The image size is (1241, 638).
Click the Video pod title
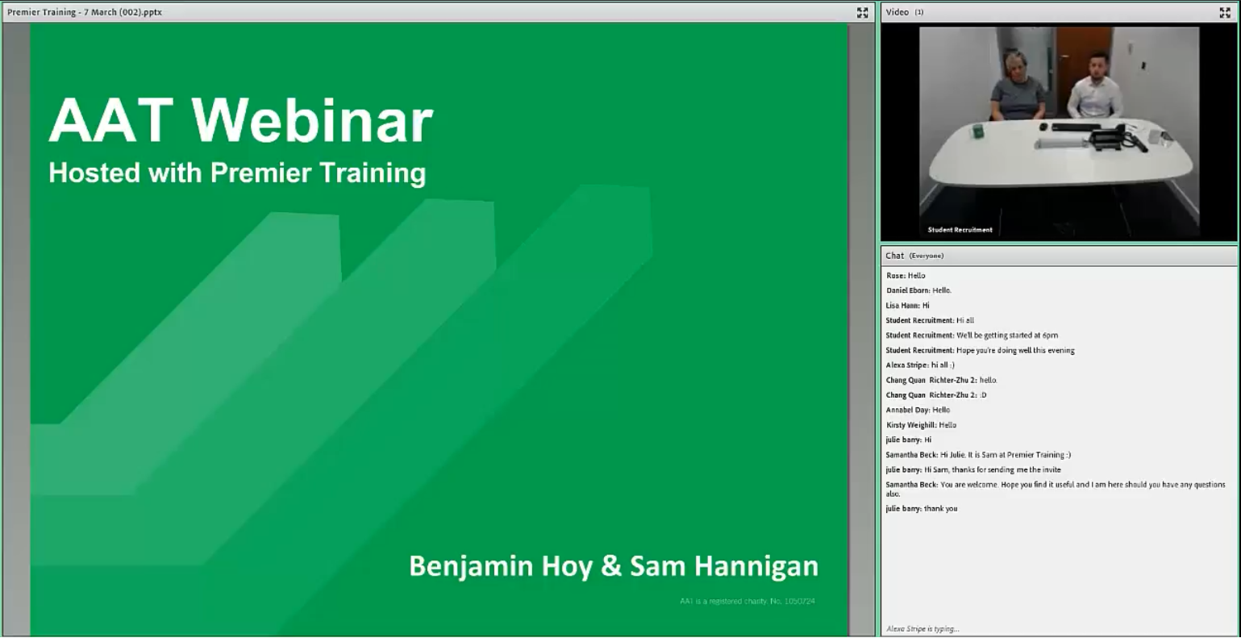point(897,12)
